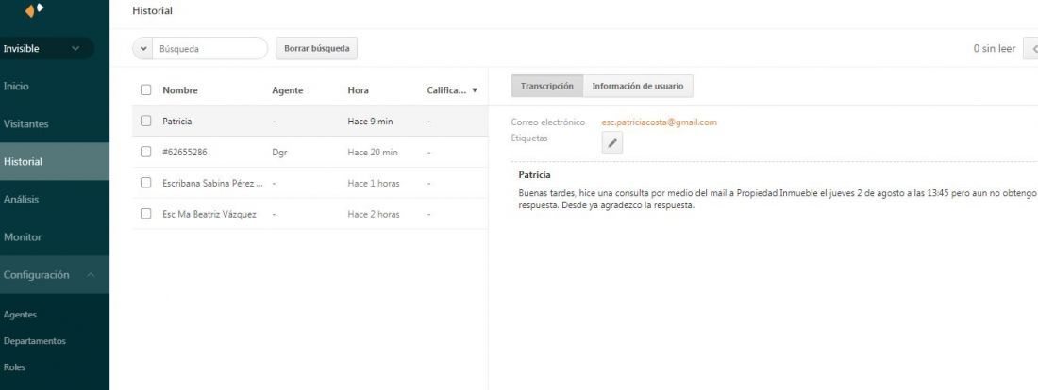Image resolution: width=1038 pixels, height=390 pixels.
Task: Check the box for Patricia's chat
Action: point(145,121)
